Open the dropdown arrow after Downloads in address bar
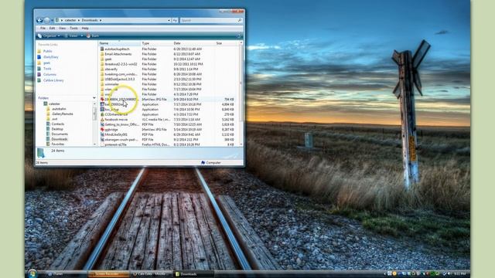Screen dimensions: 495x278 tap(101, 20)
